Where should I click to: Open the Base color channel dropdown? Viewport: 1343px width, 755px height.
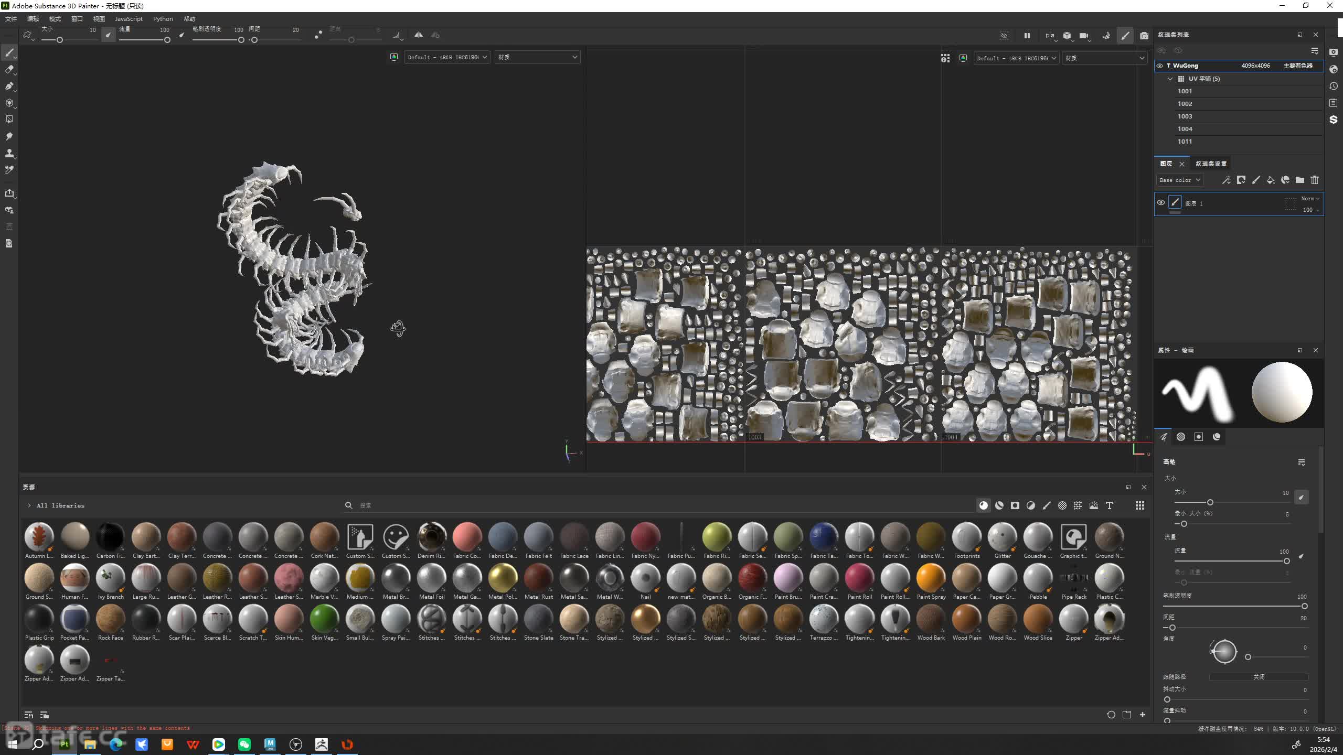click(1180, 180)
